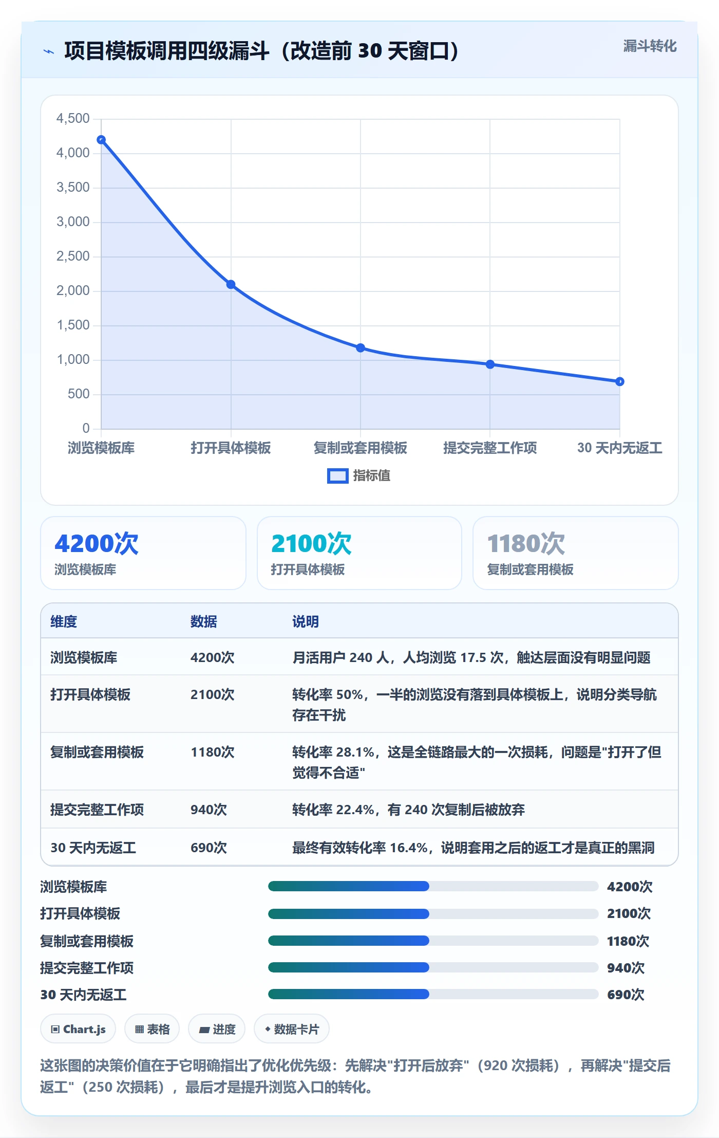719x1138 pixels.
Task: Click the 漏斗转化 tag in header
Action: click(650, 46)
